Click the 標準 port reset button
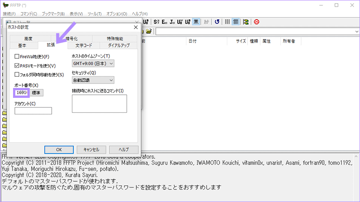The height and width of the screenshot is (202, 360). (36, 93)
